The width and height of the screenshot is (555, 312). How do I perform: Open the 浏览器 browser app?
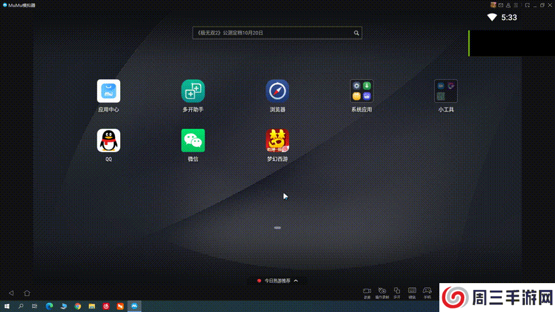(x=277, y=91)
